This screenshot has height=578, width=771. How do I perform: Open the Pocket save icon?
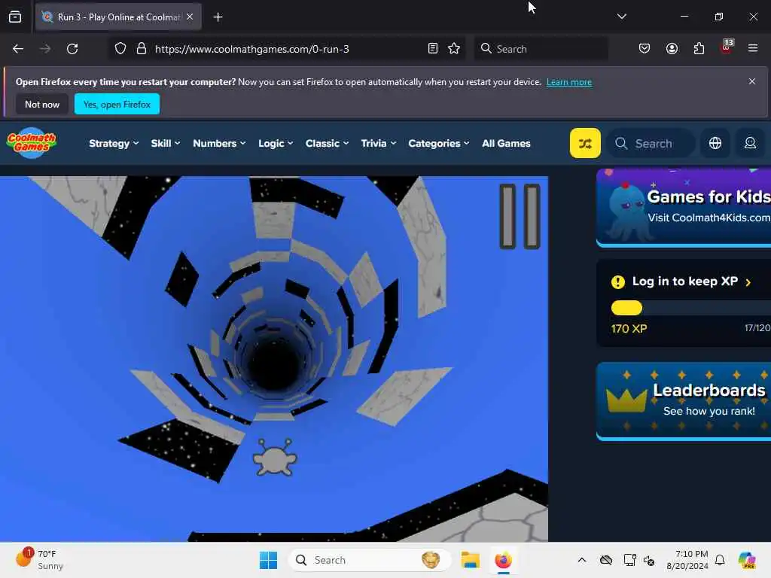coord(645,49)
